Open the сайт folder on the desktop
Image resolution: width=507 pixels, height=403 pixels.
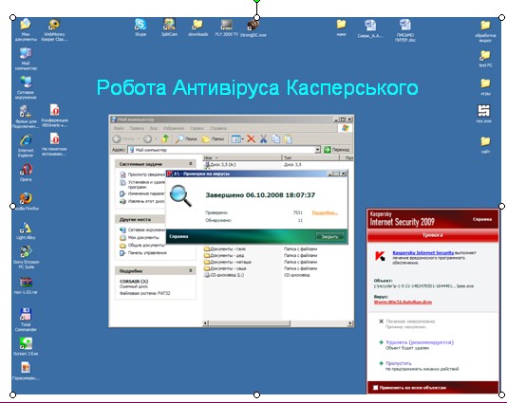coord(485,144)
